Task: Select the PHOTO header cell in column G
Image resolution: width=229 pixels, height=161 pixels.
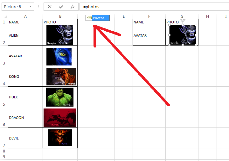Action: click(182, 22)
